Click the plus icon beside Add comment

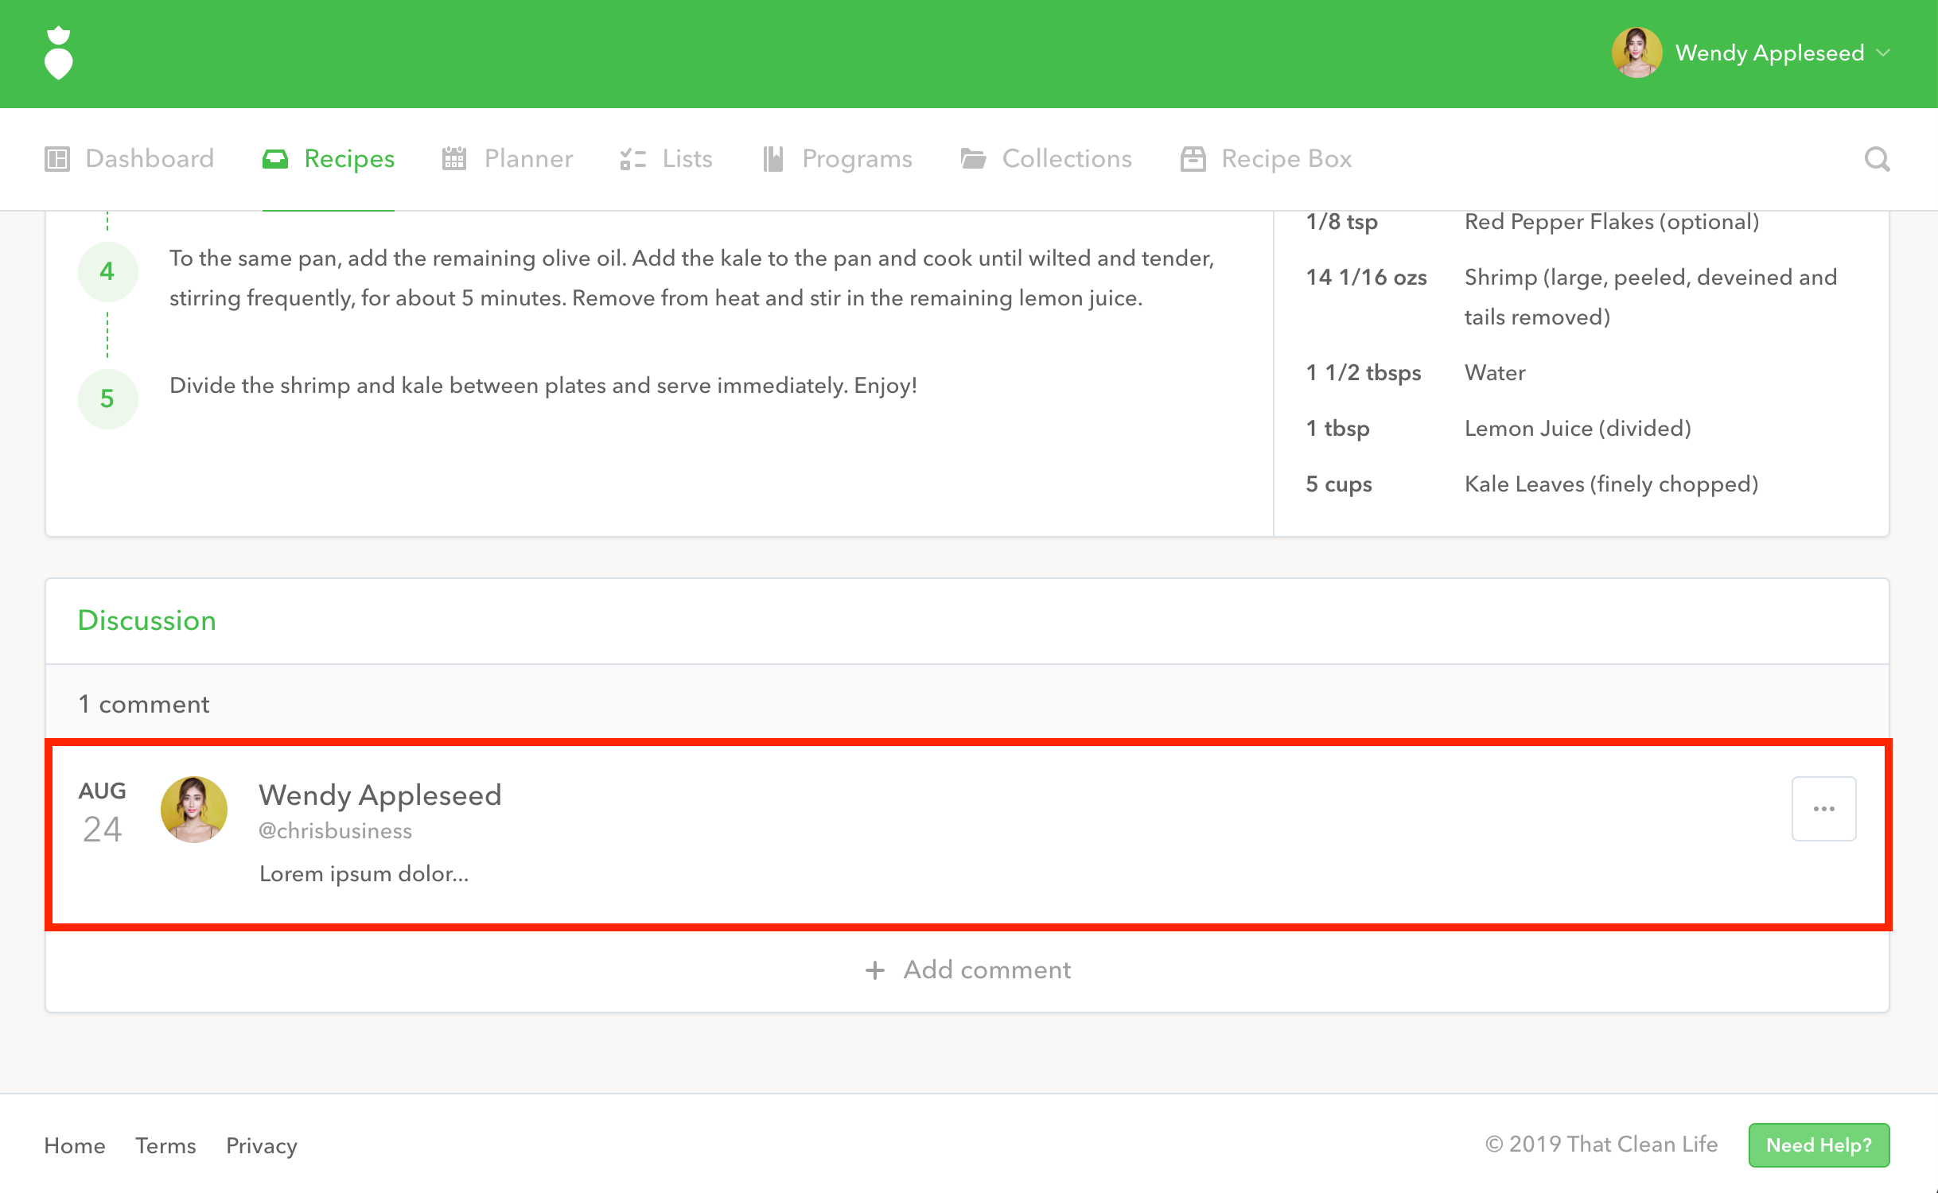(x=874, y=970)
